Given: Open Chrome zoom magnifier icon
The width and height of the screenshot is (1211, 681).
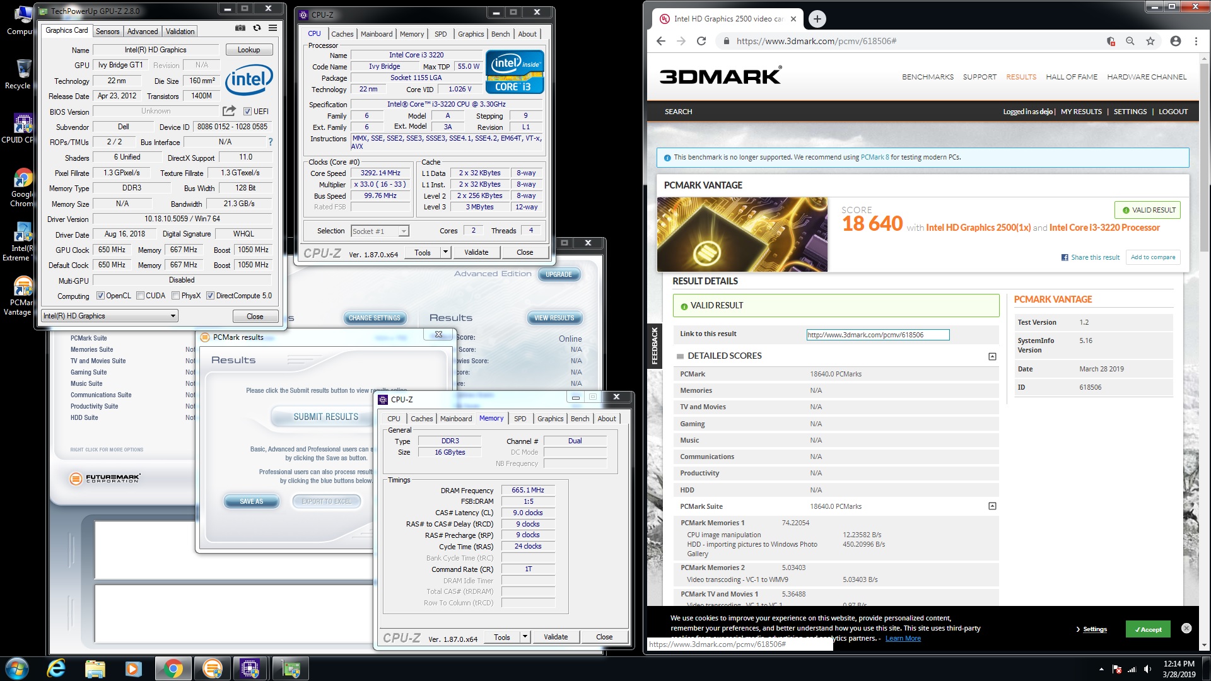Looking at the screenshot, I should tap(1130, 41).
